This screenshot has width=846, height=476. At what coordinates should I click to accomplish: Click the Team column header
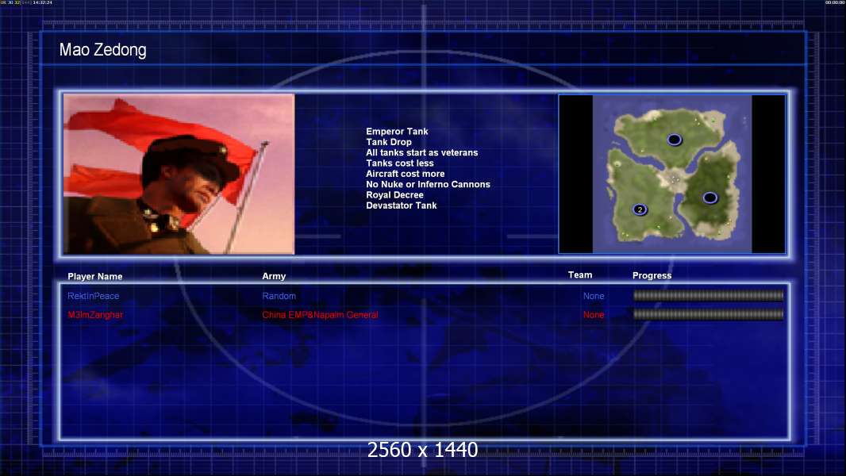580,275
